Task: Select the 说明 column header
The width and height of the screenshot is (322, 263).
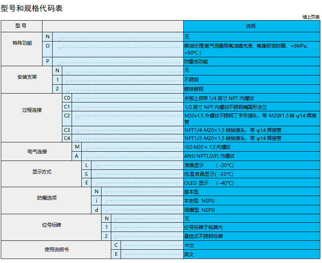Action: click(251, 26)
